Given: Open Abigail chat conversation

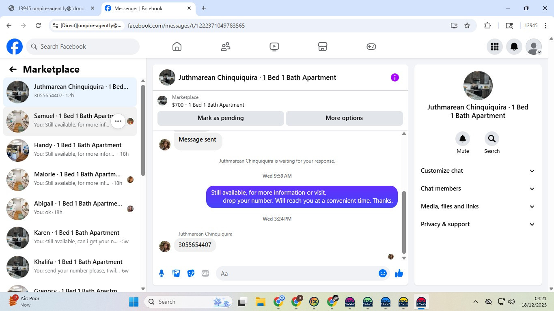Looking at the screenshot, I should pyautogui.click(x=70, y=209).
